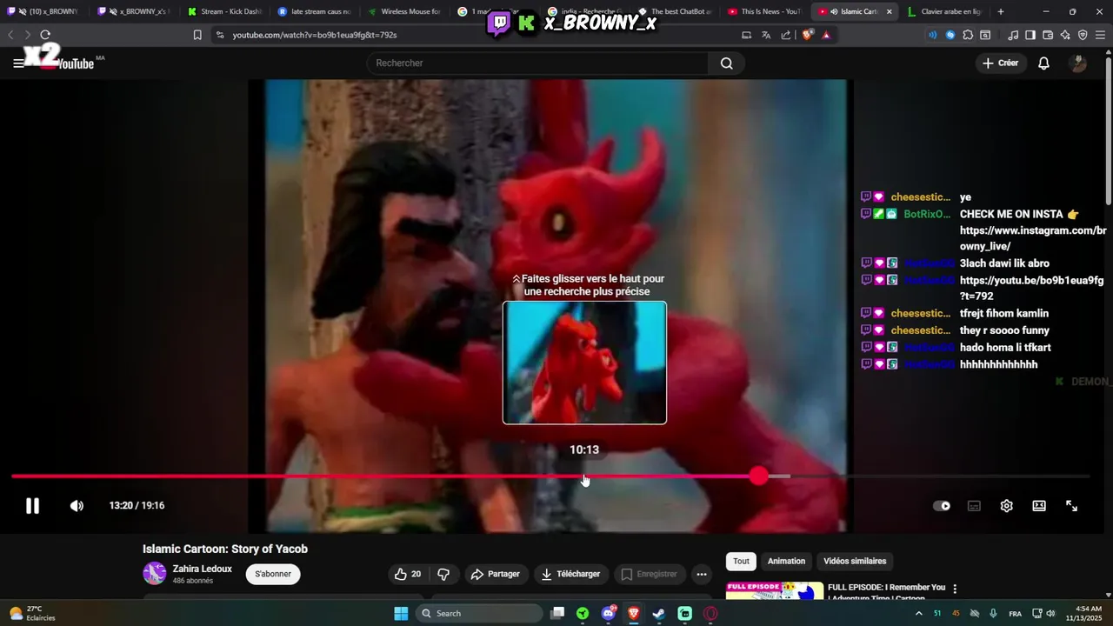Screen dimensions: 1113x626
Task: Open Discord from the taskbar
Action: point(609,613)
